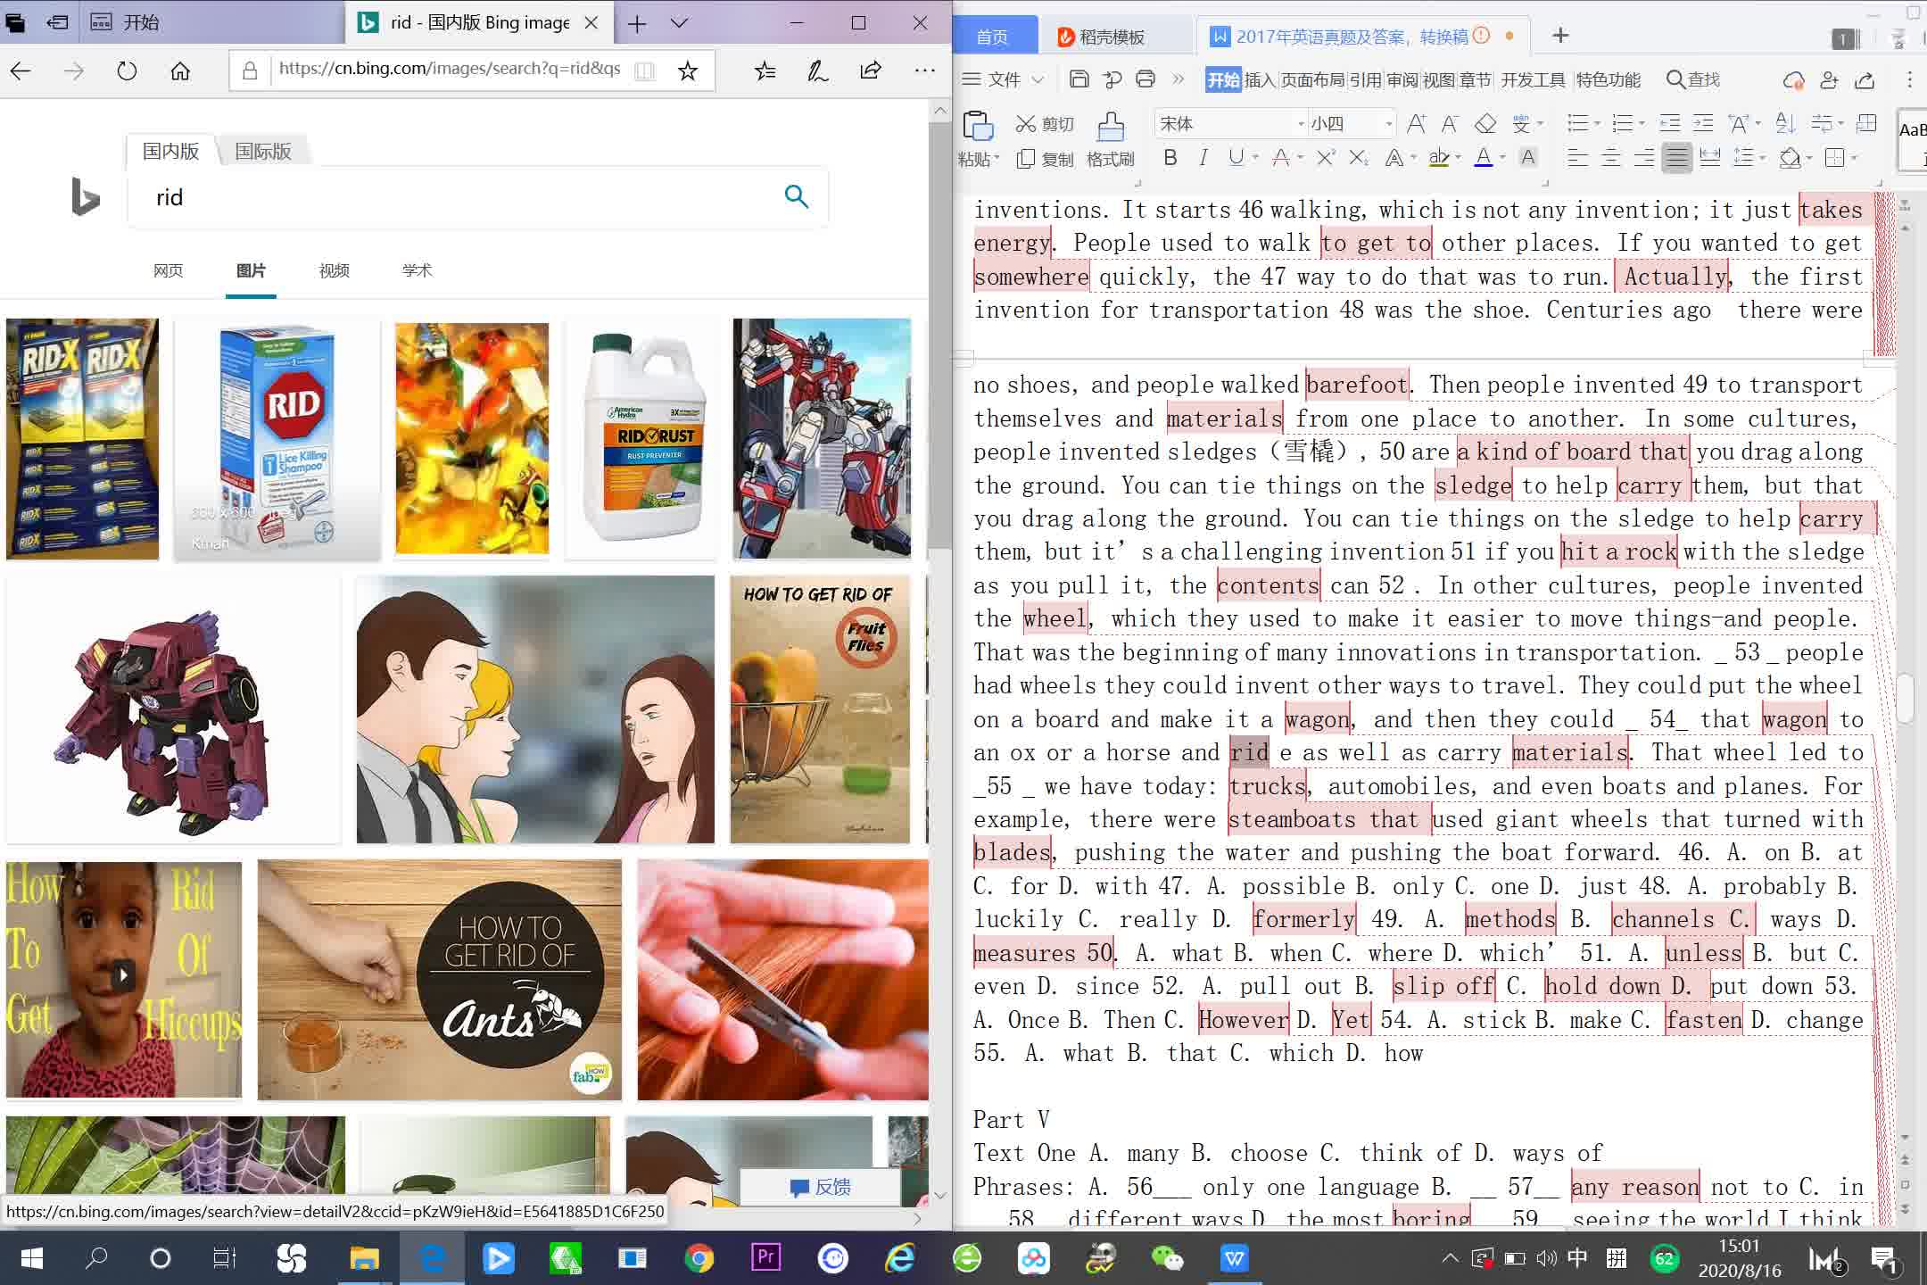Open the 文件 menu dropdown in WPS
The image size is (1927, 1285).
tap(1004, 79)
